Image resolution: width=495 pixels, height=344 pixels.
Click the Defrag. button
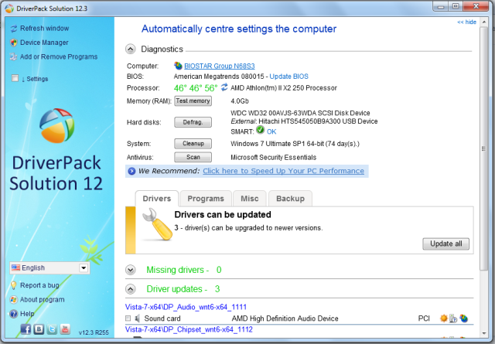[193, 122]
